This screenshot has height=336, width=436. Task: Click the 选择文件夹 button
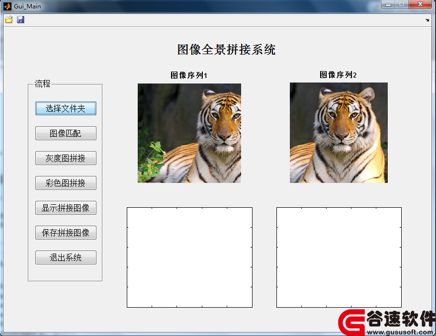[x=66, y=108]
